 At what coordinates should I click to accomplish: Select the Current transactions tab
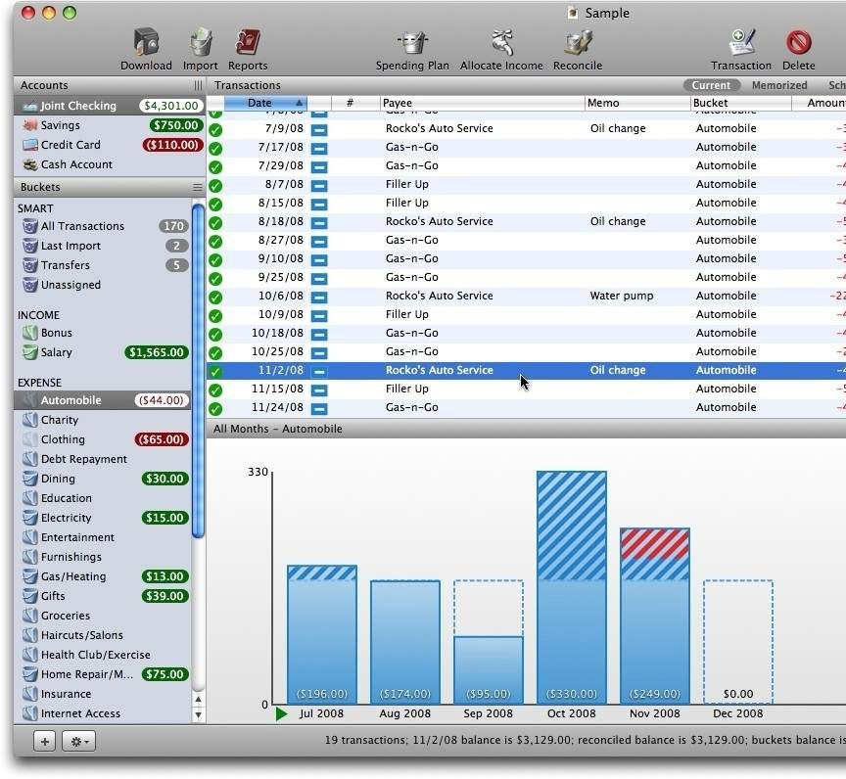(x=711, y=85)
